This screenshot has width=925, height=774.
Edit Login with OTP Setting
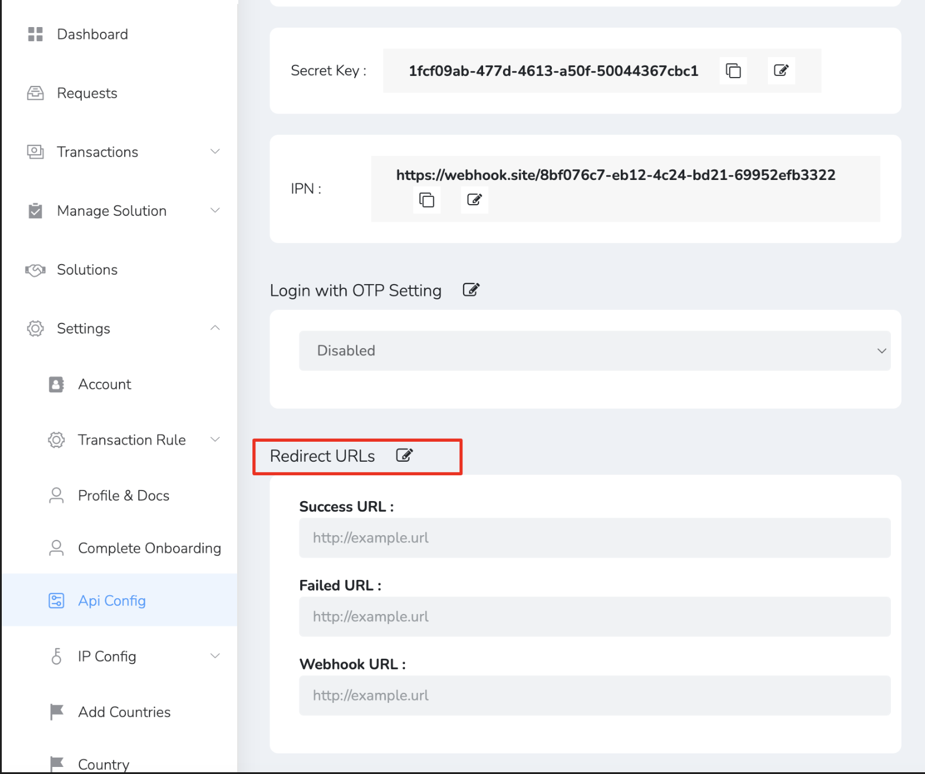[471, 290]
